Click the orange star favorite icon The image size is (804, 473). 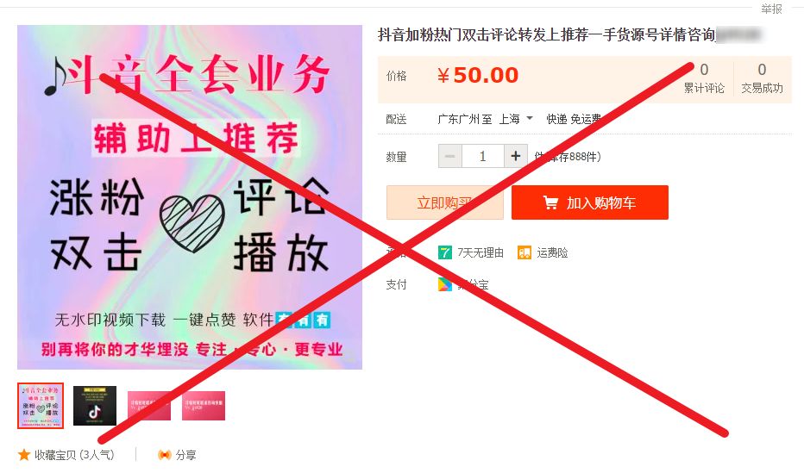24,455
